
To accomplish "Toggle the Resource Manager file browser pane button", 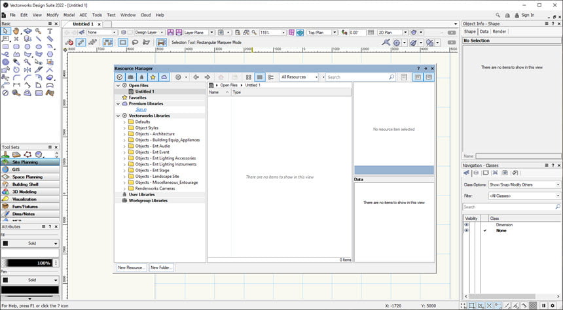I will tap(418, 77).
